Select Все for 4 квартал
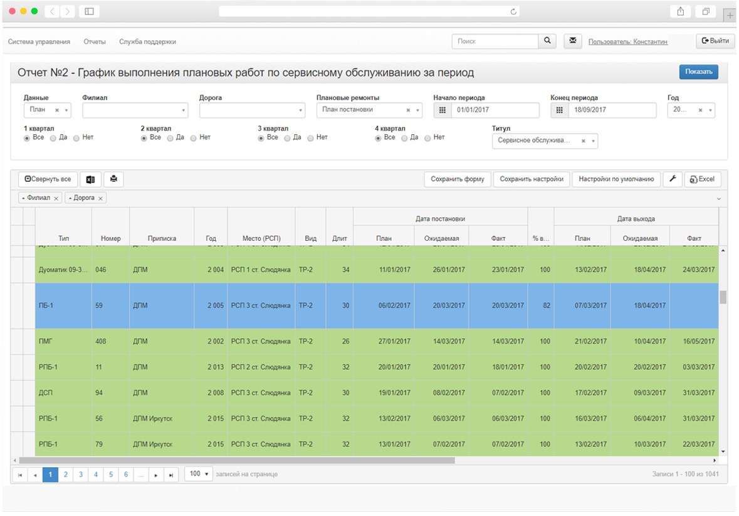Viewport: 739px width, 516px height. (x=378, y=138)
